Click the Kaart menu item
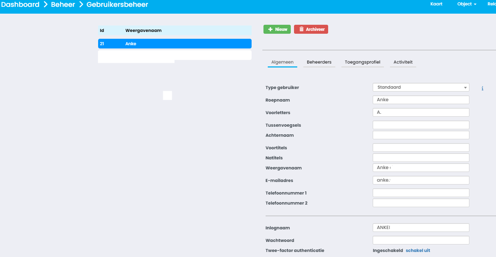Screen dimensions: 496x257 tap(436, 4)
